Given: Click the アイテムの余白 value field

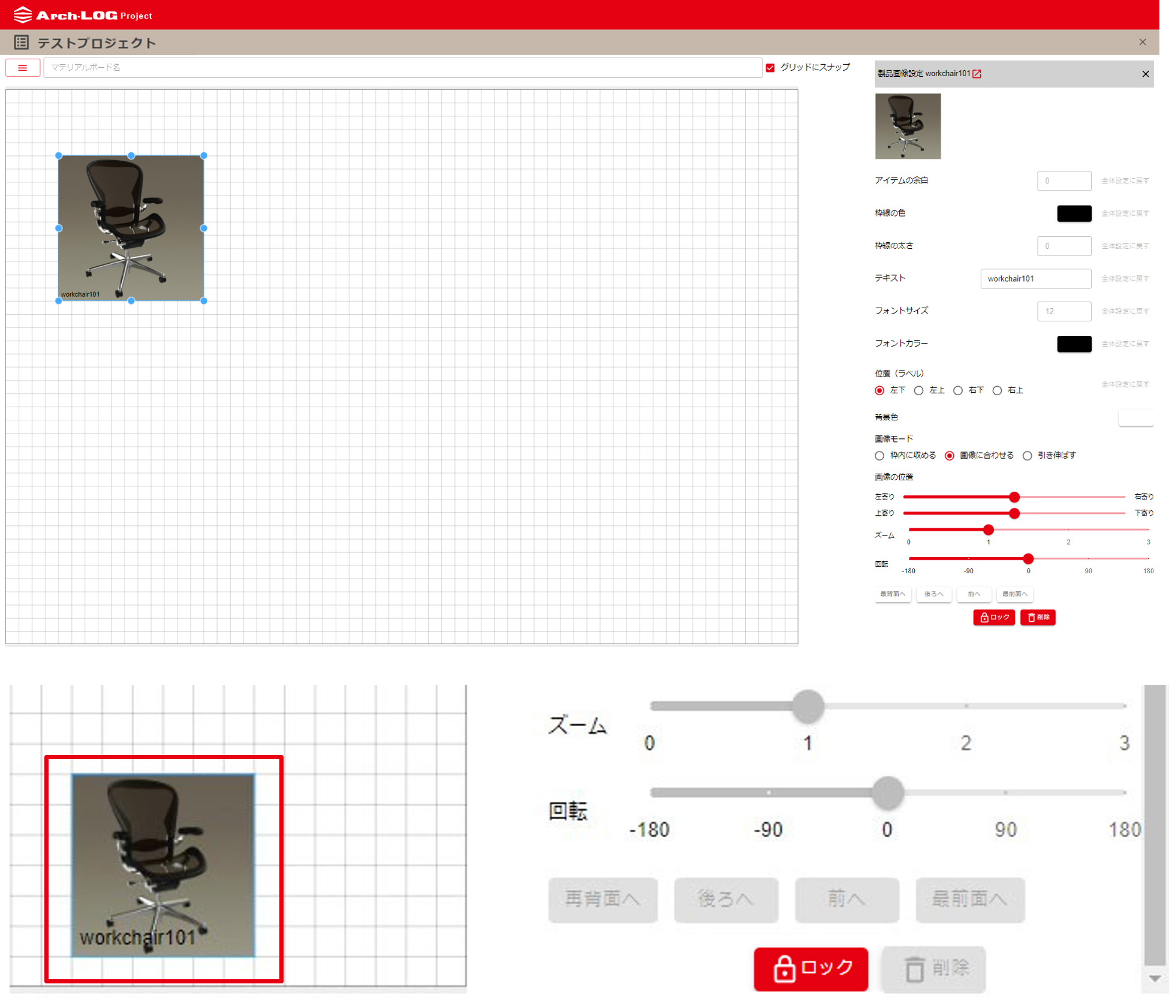Looking at the screenshot, I should [x=1064, y=180].
